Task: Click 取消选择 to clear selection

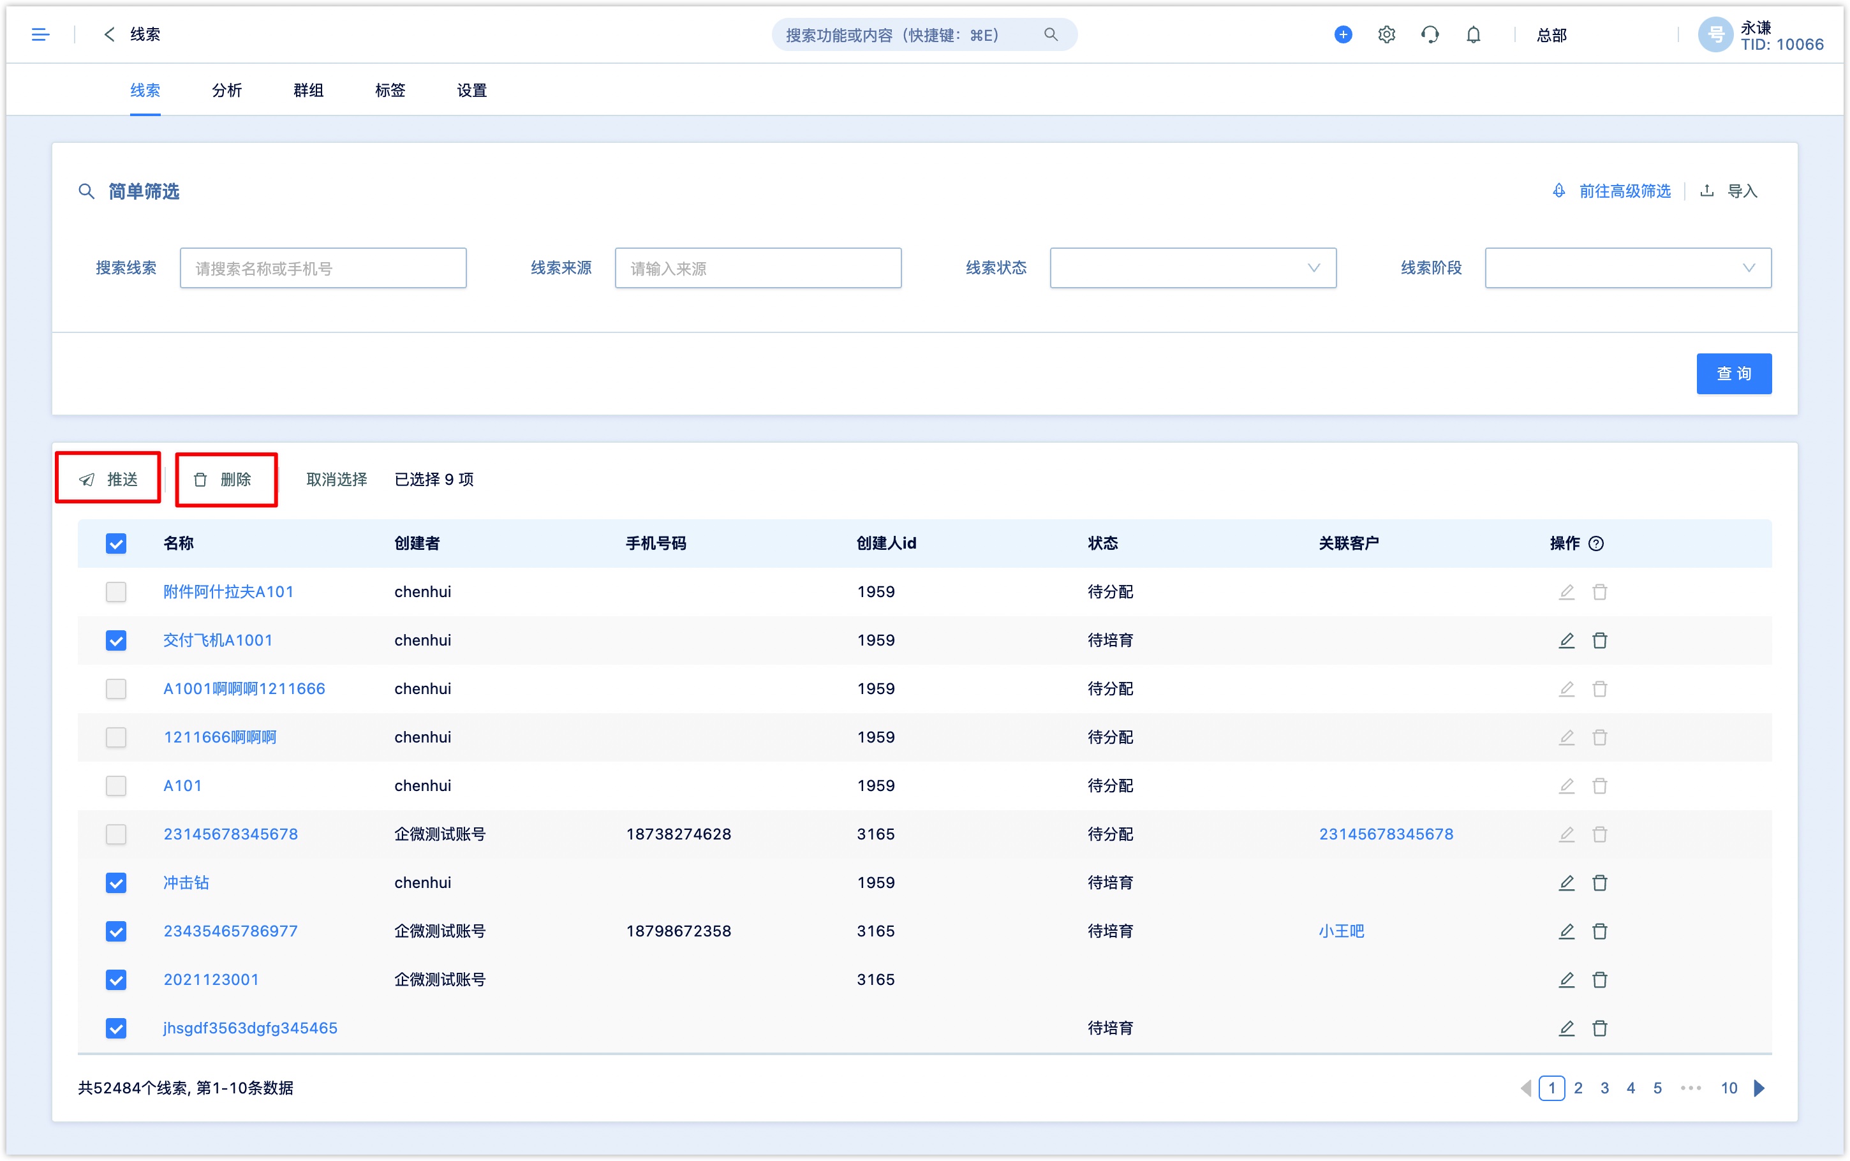Action: click(336, 479)
